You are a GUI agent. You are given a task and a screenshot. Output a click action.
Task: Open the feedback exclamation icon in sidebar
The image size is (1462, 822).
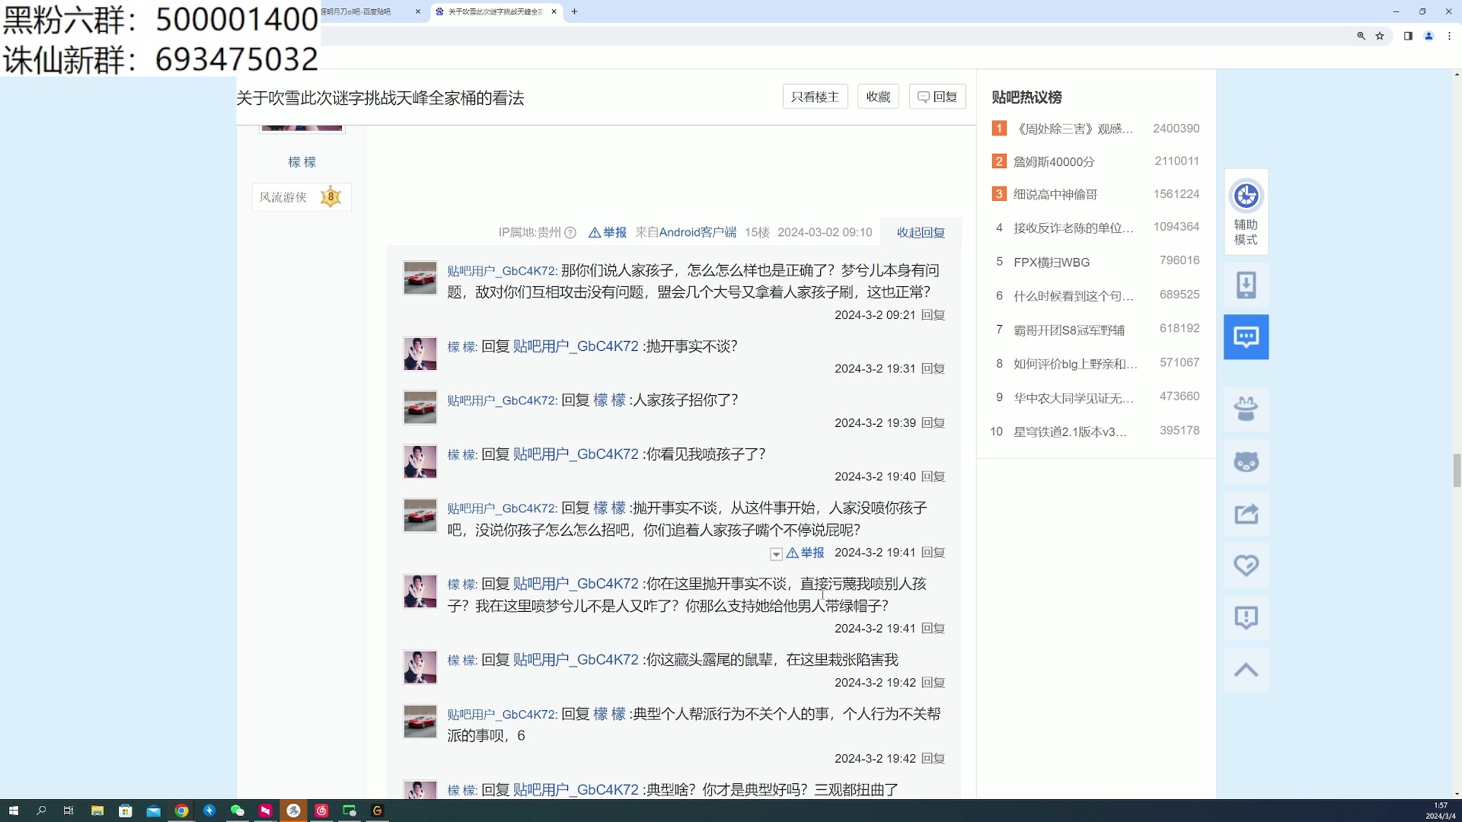click(x=1246, y=618)
